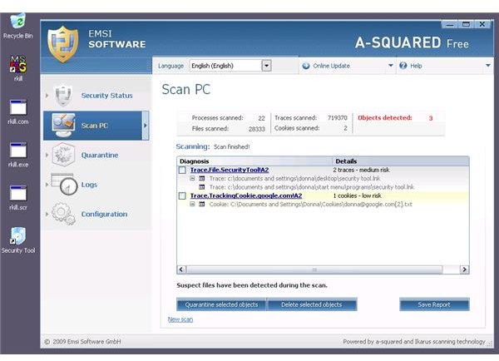Click the Help question mark icon
This screenshot has width=499, height=361.
(x=403, y=66)
